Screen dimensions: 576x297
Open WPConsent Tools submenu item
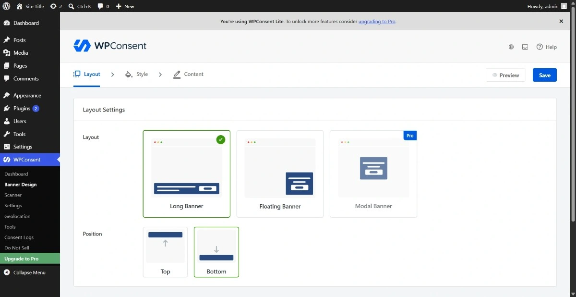pos(10,227)
